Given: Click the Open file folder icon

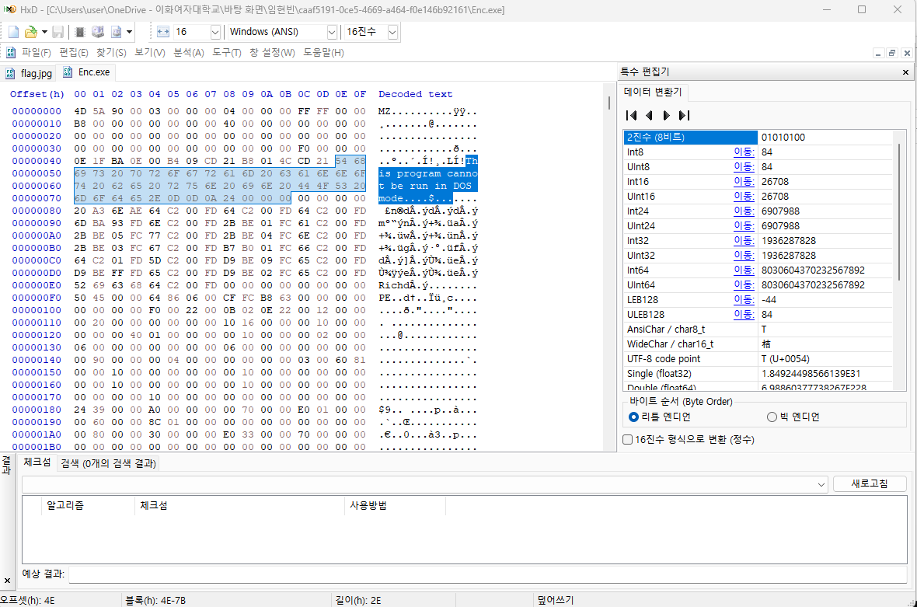Looking at the screenshot, I should pos(31,32).
